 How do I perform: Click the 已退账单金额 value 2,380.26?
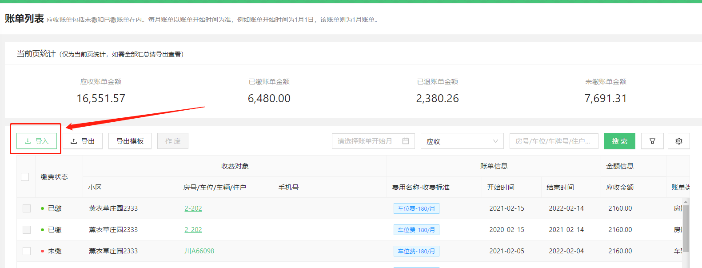click(x=438, y=98)
